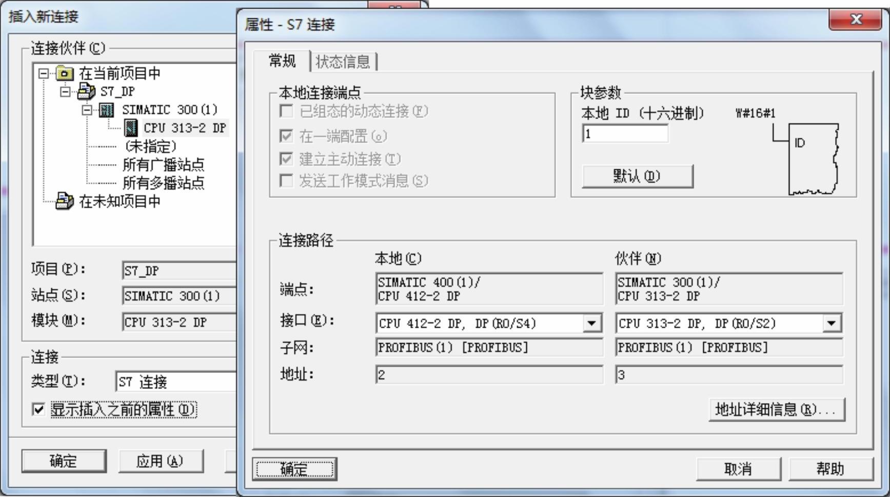Viewport: 890px width, 497px height.
Task: Select 所有多播站点 in the tree
Action: 164,183
